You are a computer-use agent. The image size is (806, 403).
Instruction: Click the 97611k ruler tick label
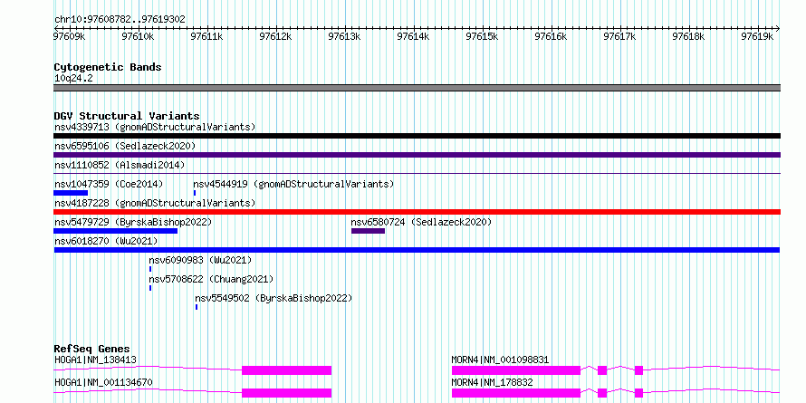pos(206,36)
